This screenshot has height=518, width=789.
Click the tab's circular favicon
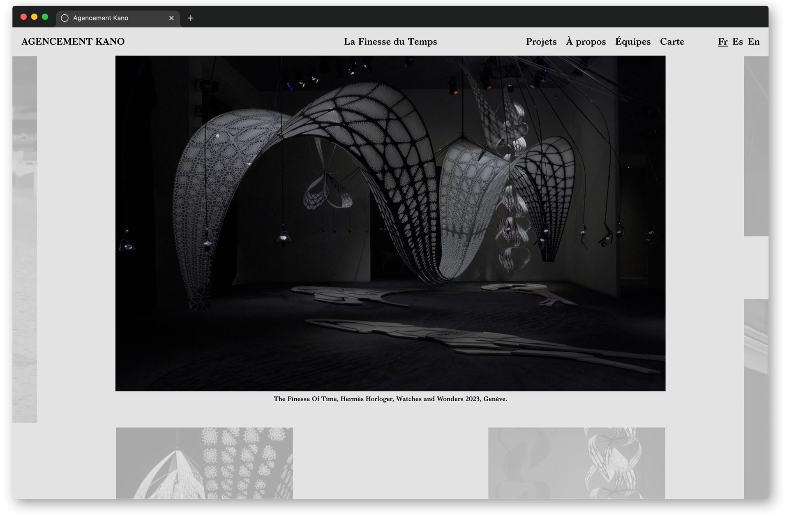point(65,18)
